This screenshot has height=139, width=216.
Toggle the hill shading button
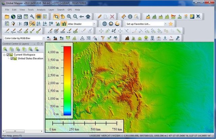pos(64,24)
